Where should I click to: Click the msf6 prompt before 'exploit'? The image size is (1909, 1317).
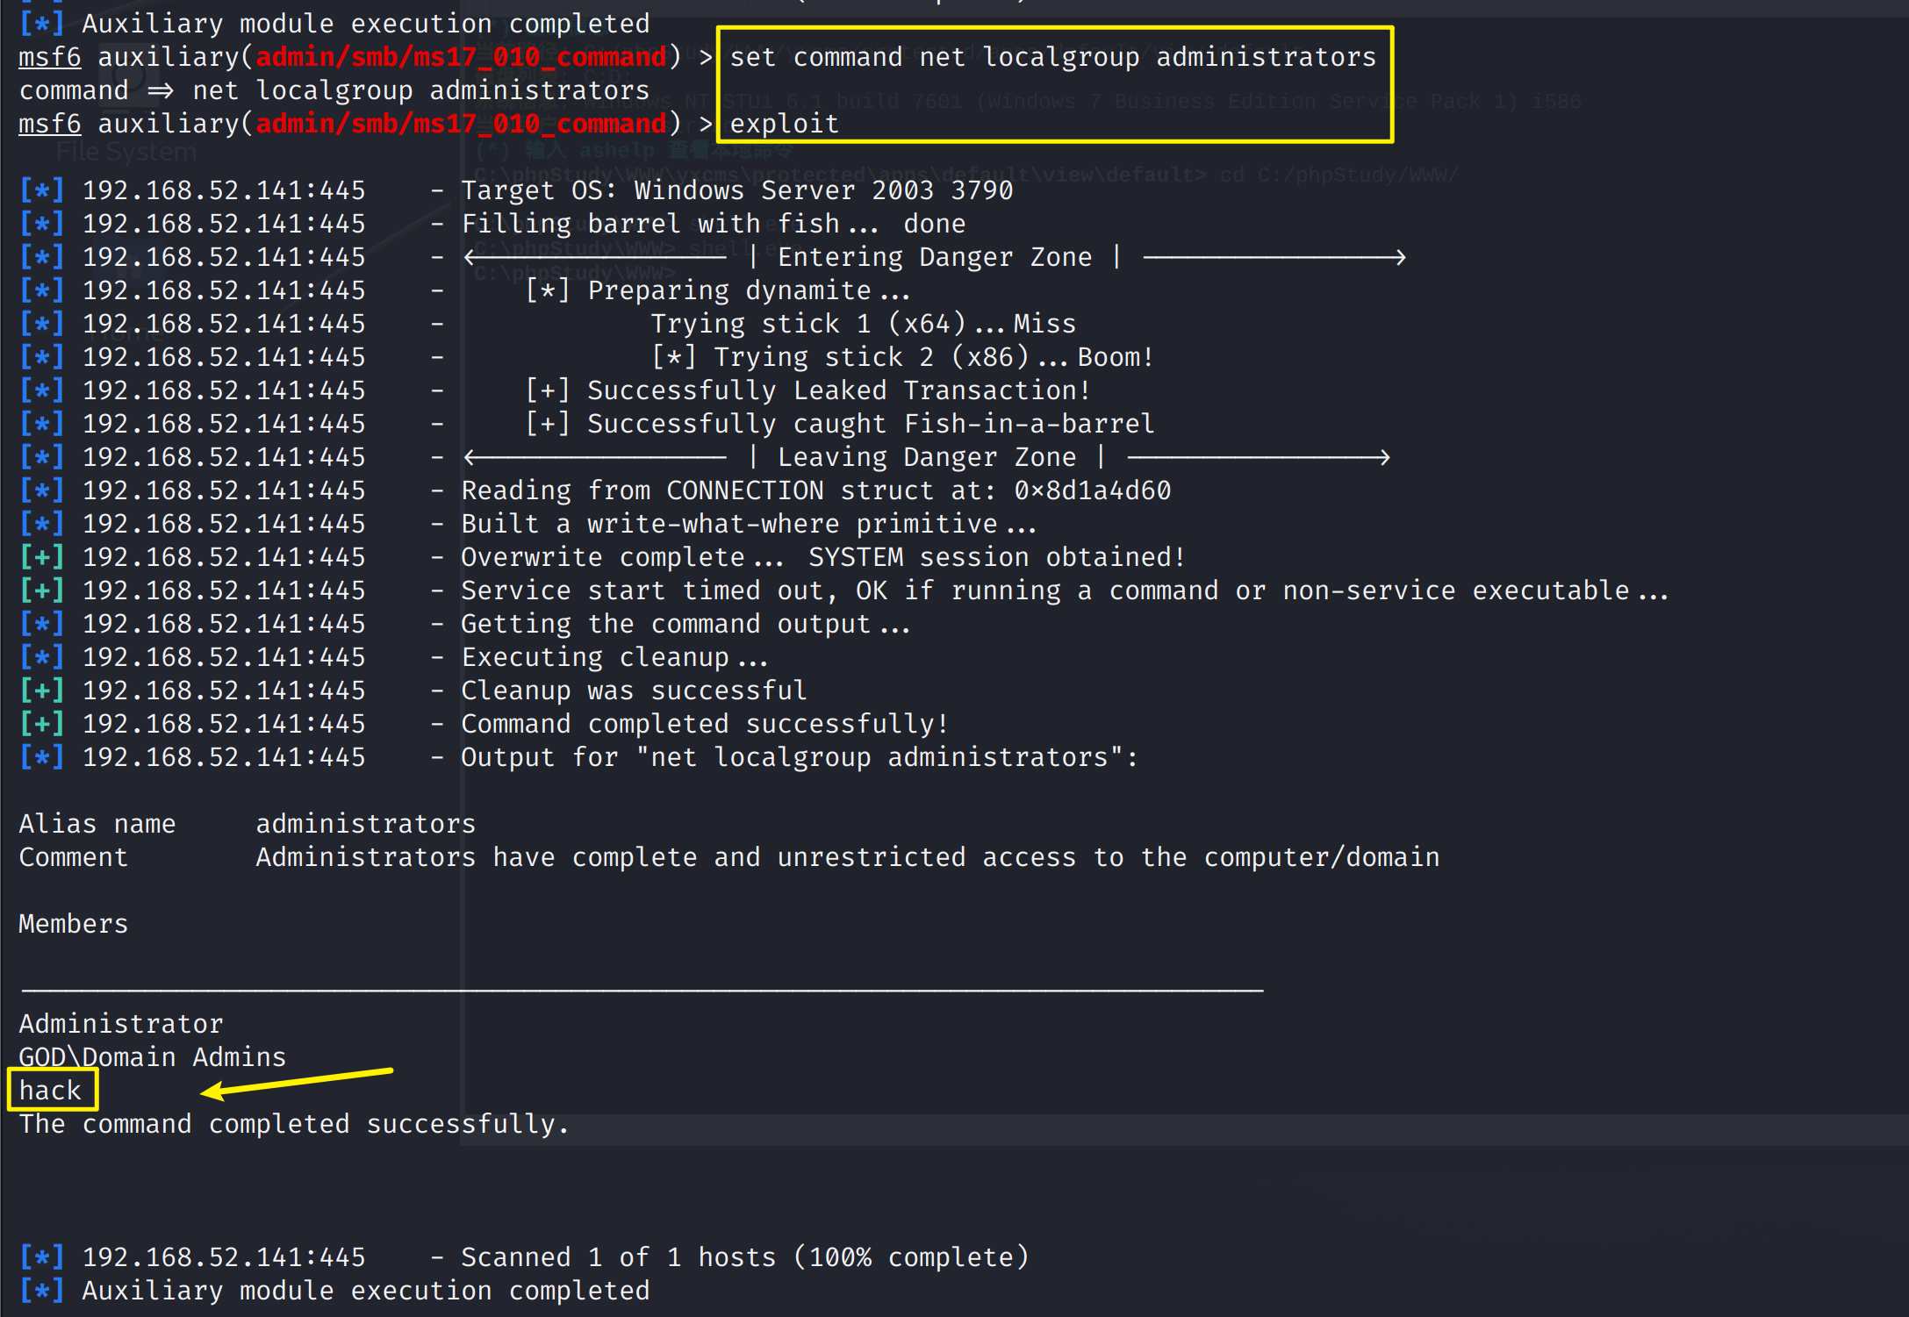(x=50, y=124)
